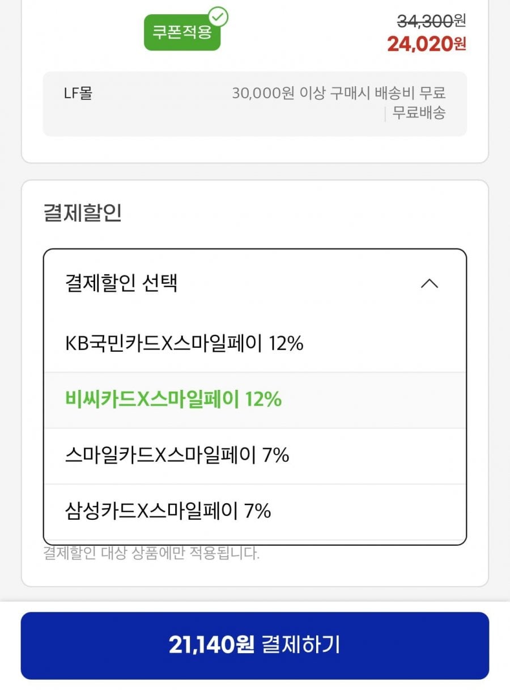Click the 12% rate beside KB국민카드
Image resolution: width=510 pixels, height=690 pixels.
pos(286,344)
